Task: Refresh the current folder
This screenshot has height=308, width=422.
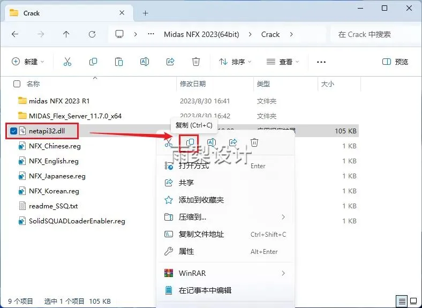Action: [92, 34]
